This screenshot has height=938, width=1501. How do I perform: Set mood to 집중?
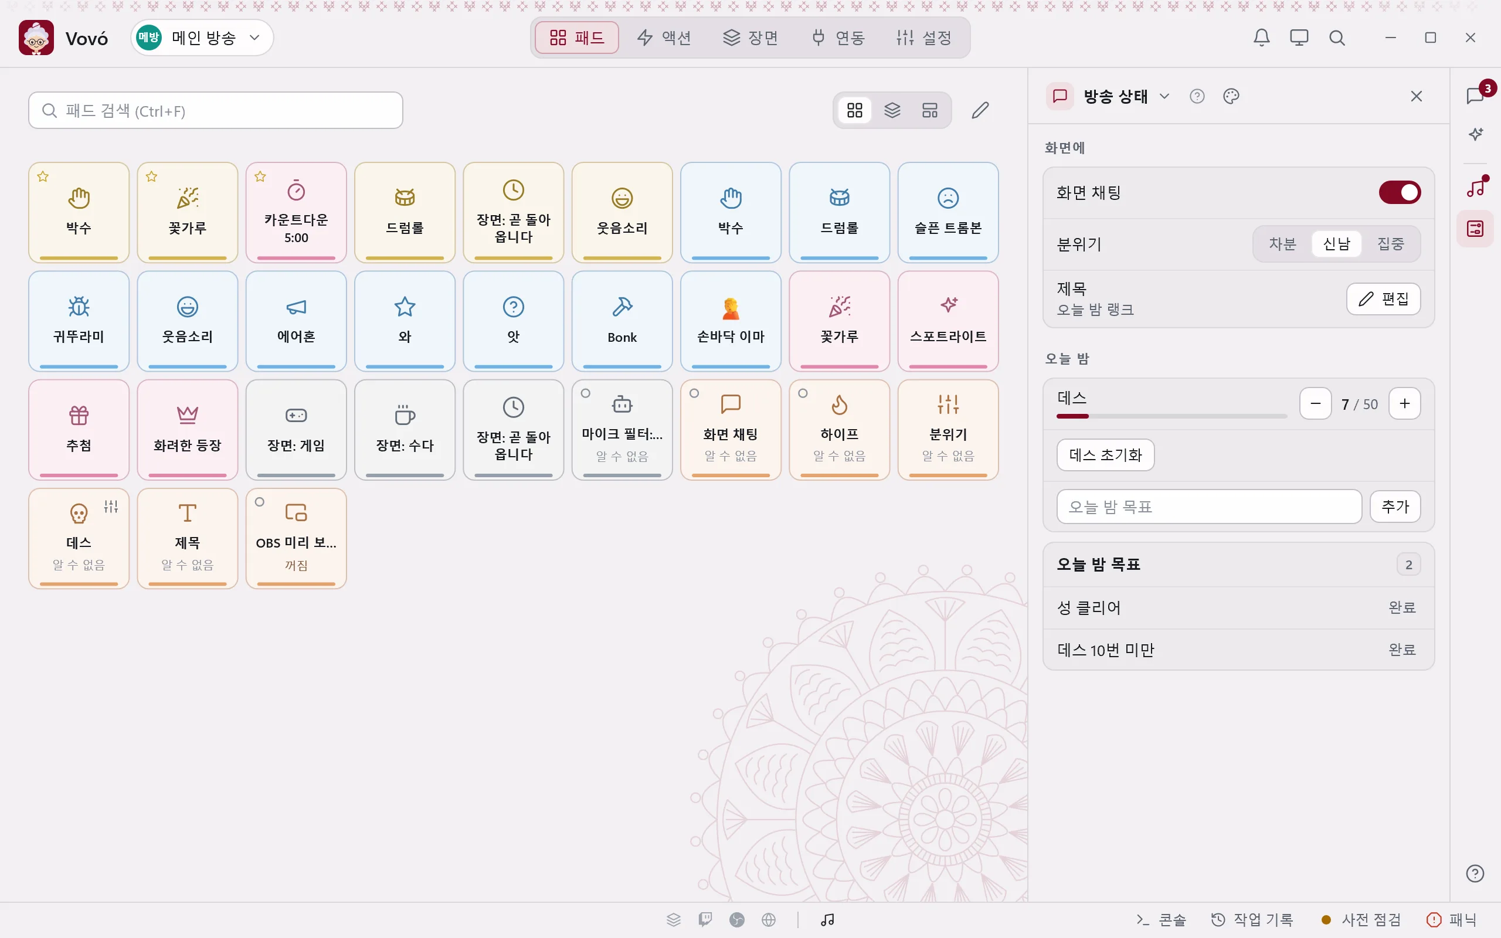1390,244
